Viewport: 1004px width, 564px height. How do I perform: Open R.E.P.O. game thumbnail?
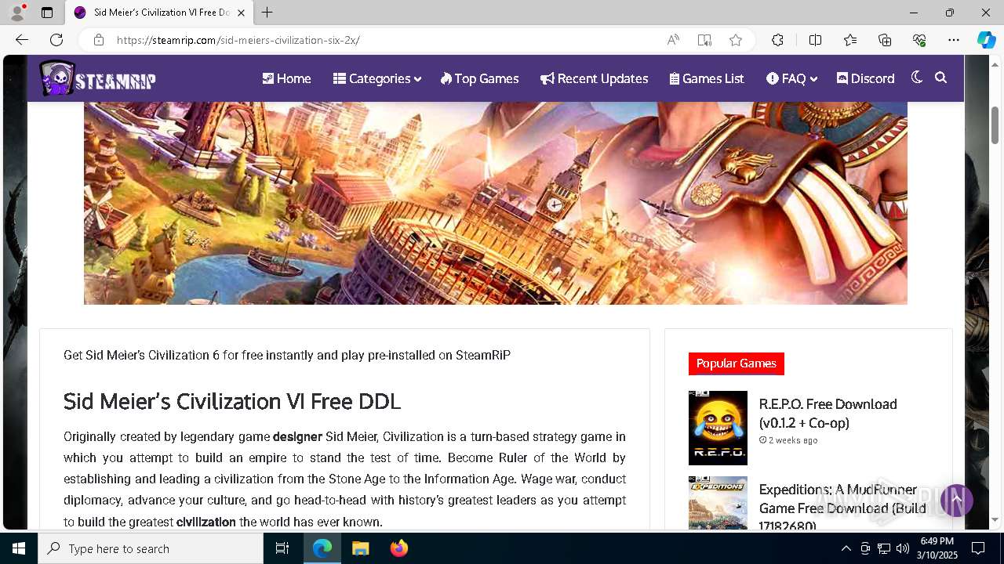pyautogui.click(x=718, y=428)
